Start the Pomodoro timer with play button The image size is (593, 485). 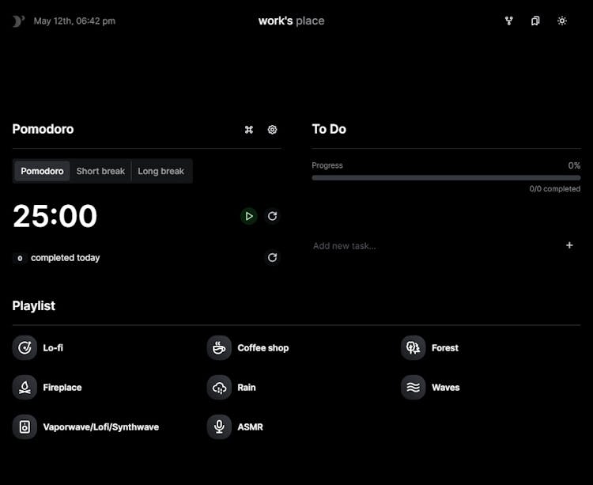pos(249,216)
